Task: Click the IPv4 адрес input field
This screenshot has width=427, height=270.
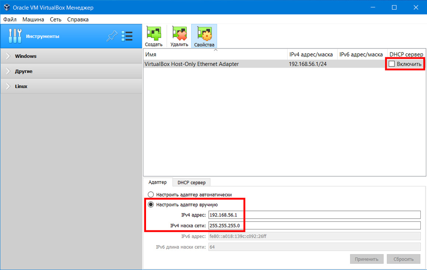Action: (315, 215)
